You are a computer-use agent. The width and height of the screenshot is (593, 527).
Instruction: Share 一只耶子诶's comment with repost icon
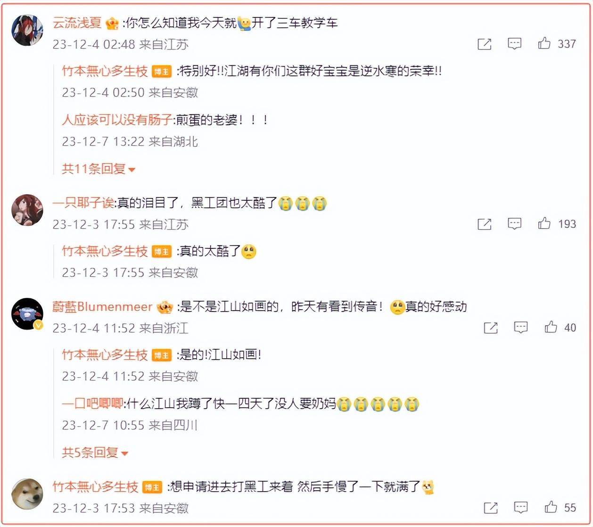click(x=485, y=224)
